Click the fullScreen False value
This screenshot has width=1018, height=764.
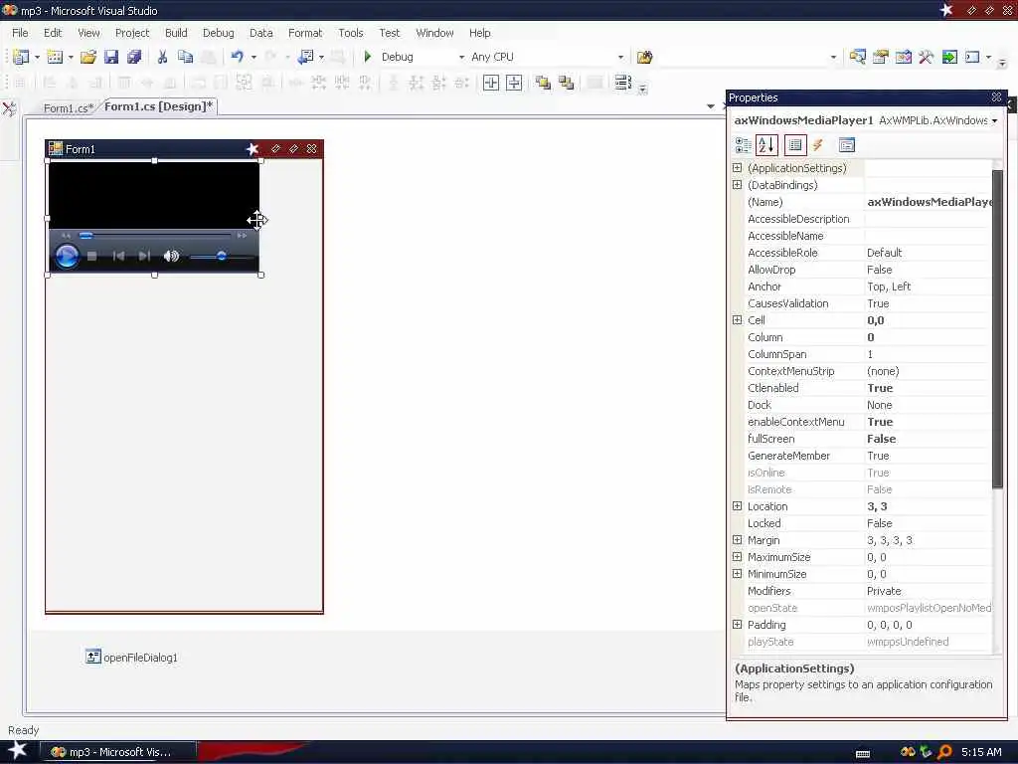click(x=881, y=439)
